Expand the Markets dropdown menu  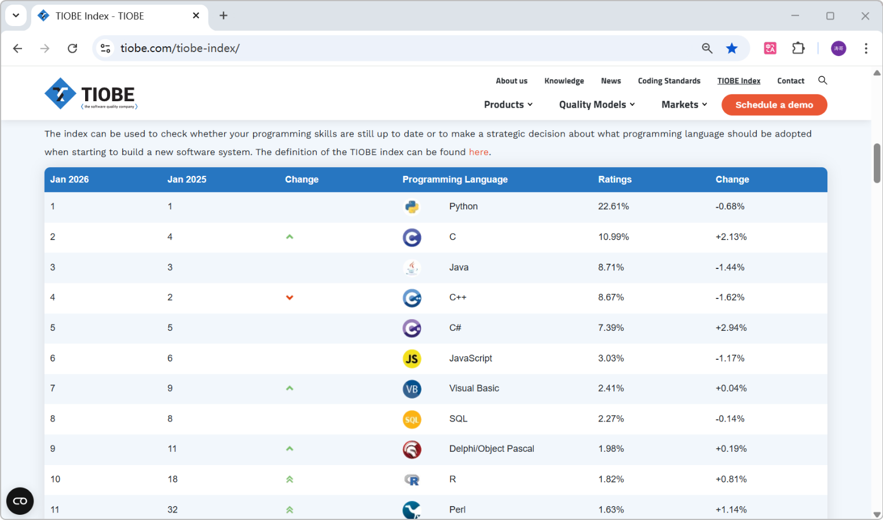tap(684, 105)
